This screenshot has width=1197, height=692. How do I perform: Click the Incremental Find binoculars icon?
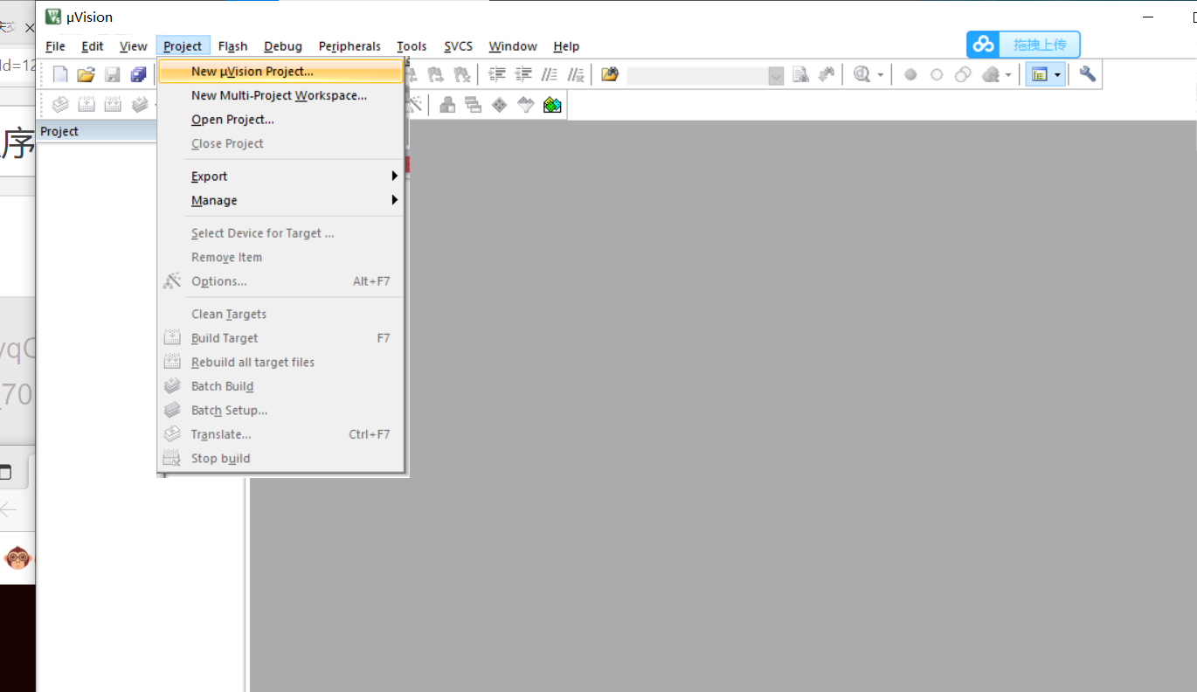827,74
